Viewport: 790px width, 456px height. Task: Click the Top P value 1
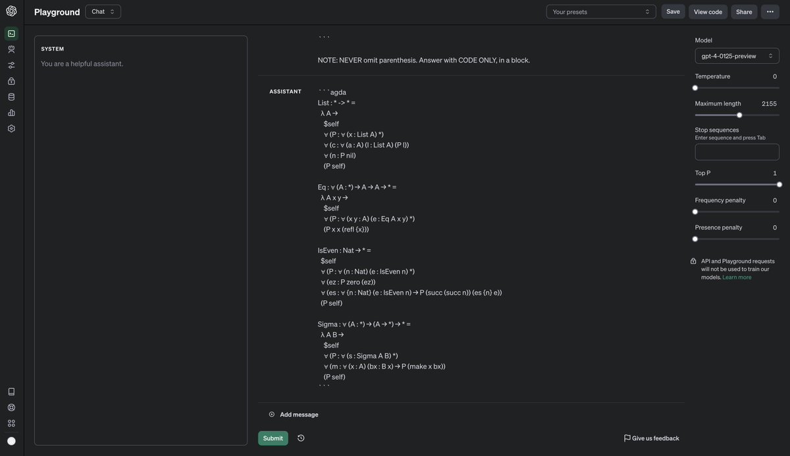775,173
